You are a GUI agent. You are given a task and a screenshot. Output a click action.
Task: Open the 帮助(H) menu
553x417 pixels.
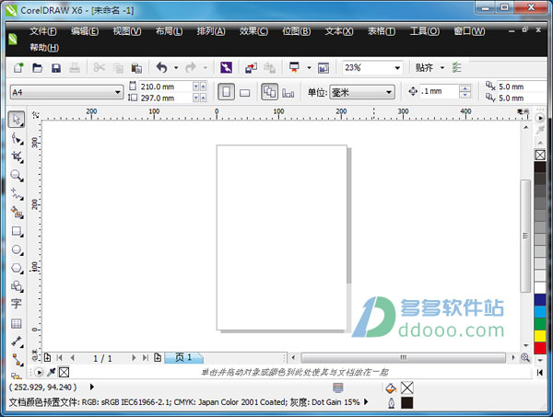coord(44,48)
